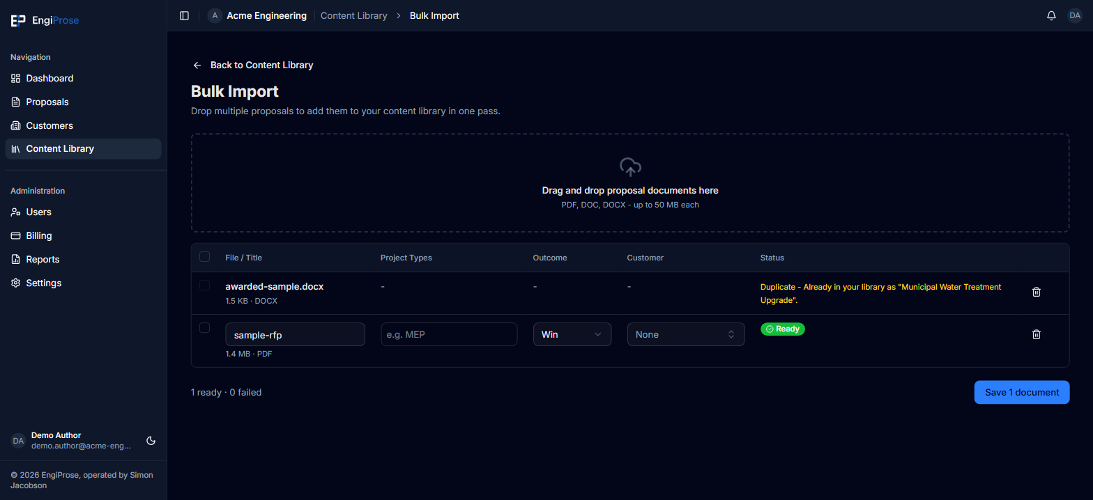The height and width of the screenshot is (500, 1093).
Task: Open the notifications bell
Action: pos(1051,15)
